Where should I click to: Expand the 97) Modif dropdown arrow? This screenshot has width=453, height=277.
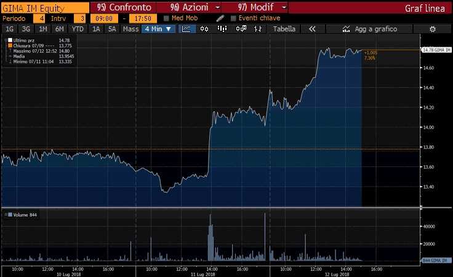(284, 7)
